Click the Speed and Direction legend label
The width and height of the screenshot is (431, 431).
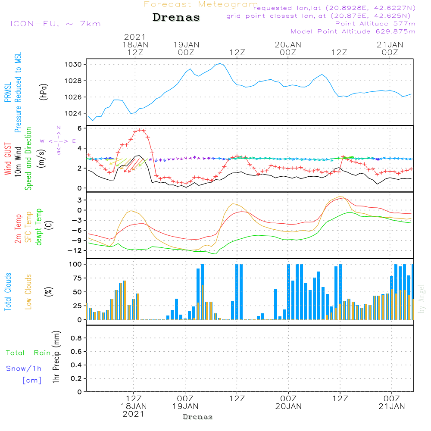click(x=28, y=159)
